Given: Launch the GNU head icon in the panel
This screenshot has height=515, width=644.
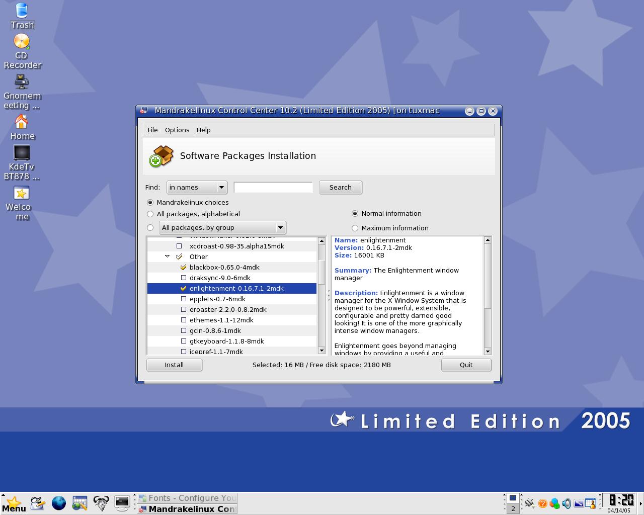Looking at the screenshot, I should coord(101,503).
